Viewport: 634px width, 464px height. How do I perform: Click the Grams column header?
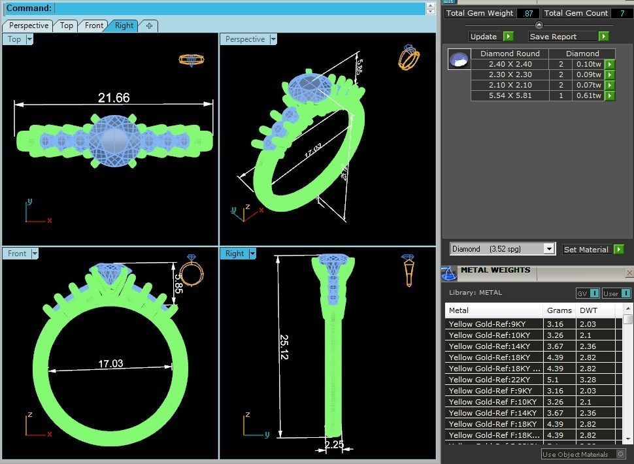[559, 310]
